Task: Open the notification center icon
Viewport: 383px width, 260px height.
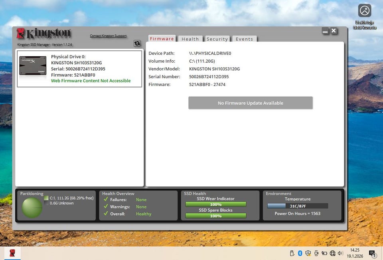Action: tap(372, 253)
